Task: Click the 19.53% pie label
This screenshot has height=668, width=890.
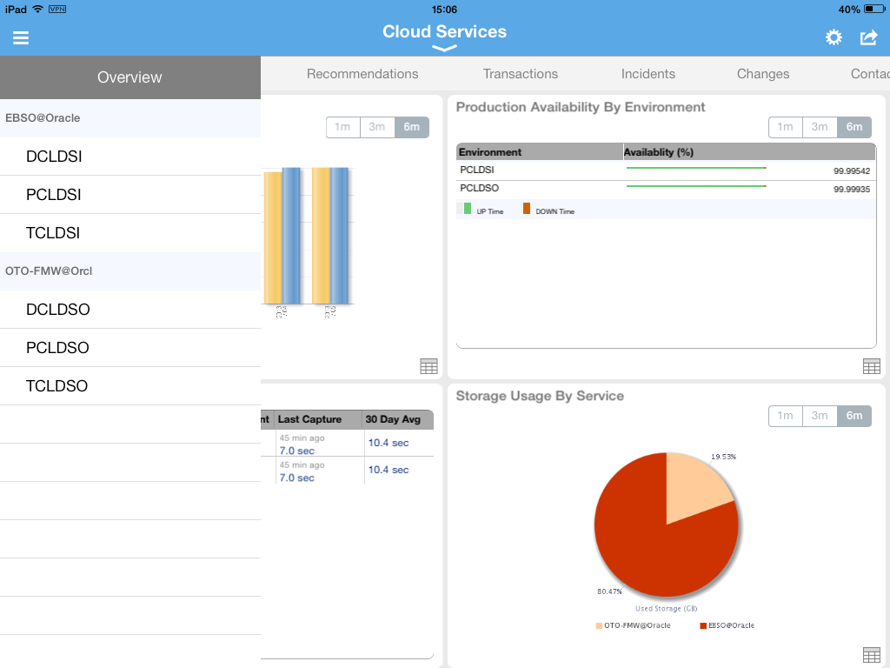Action: (x=724, y=457)
